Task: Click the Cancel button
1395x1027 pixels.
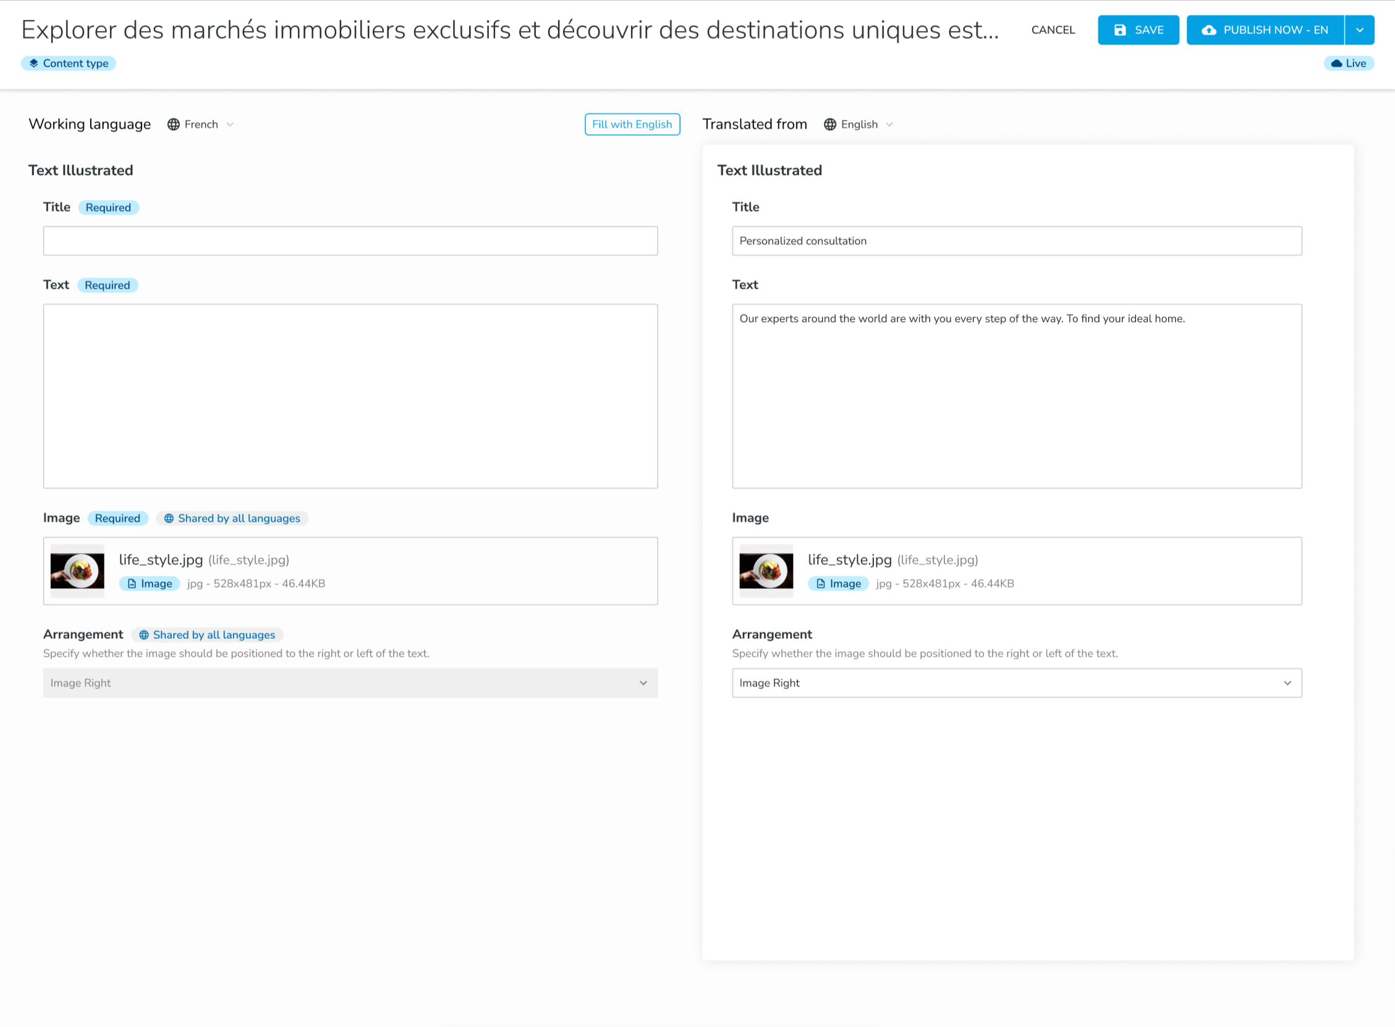Action: pos(1053,30)
